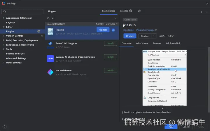This screenshot has height=131, width=210.
Task: Select the first screenshot carousel dot
Action: coord(163,108)
